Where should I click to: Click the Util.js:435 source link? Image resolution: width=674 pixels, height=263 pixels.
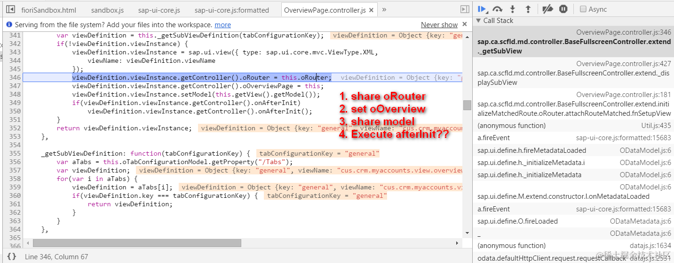click(x=656, y=126)
